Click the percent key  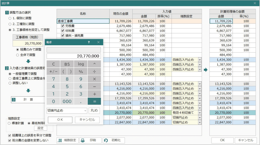[x=81, y=72]
